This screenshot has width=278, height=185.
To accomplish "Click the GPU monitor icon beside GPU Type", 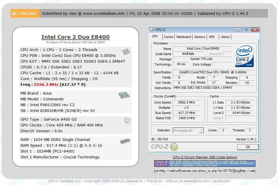I will point(127,121).
